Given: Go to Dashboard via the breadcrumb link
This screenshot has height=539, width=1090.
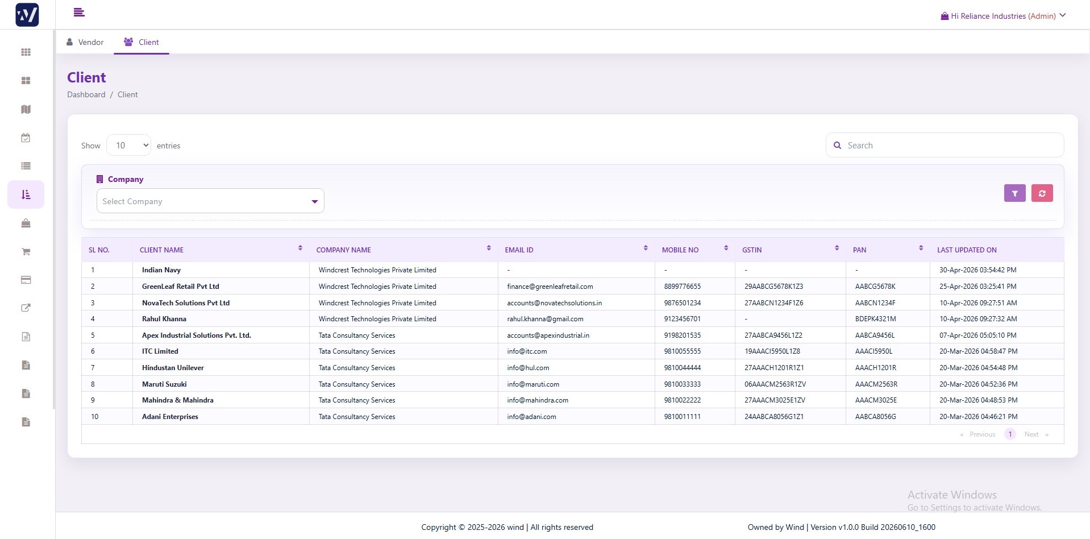Looking at the screenshot, I should 86,94.
